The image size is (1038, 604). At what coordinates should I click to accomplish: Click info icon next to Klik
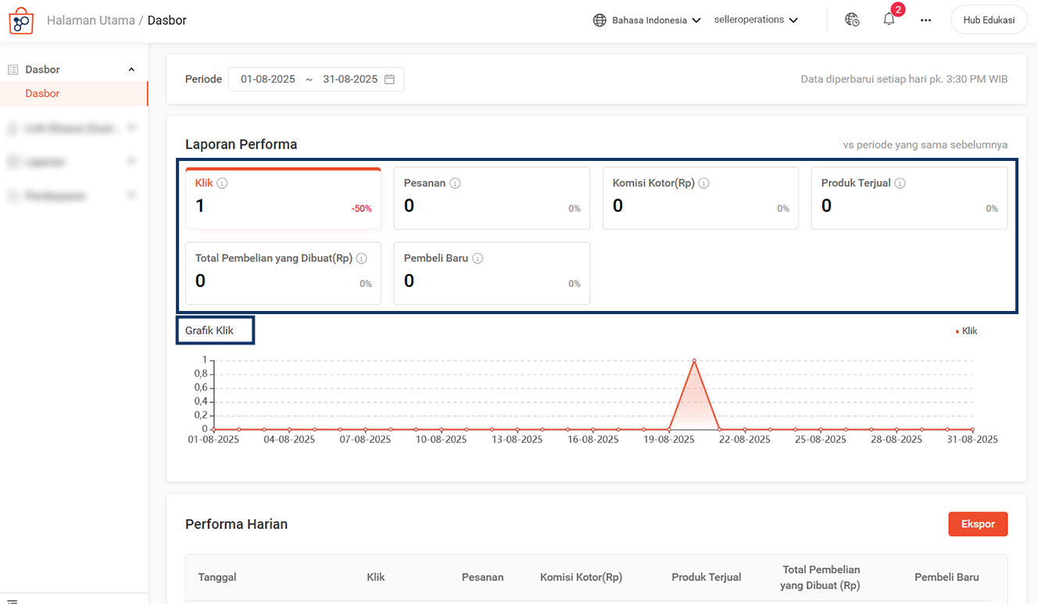pos(222,183)
